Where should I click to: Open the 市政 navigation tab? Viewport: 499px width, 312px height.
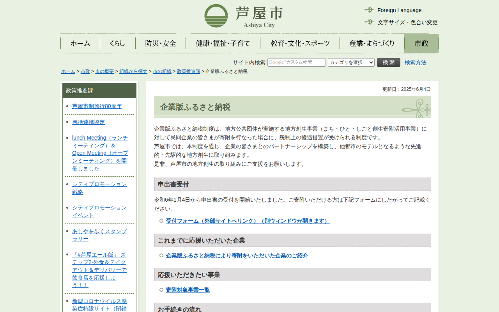[421, 43]
